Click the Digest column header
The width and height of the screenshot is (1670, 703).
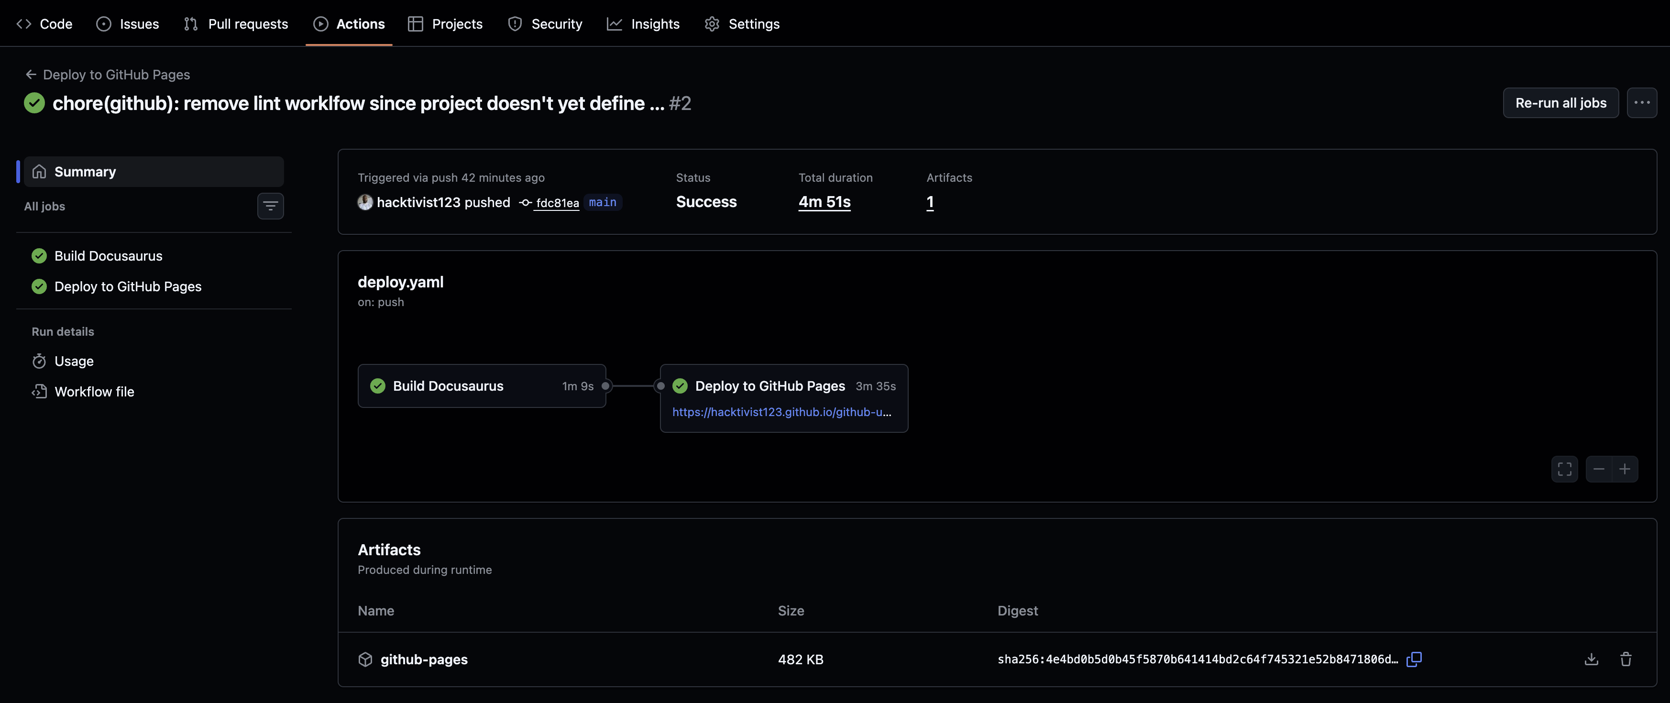coord(1017,610)
